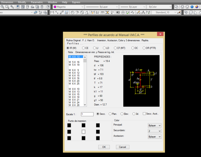Click the Help question mark icon

48,7
